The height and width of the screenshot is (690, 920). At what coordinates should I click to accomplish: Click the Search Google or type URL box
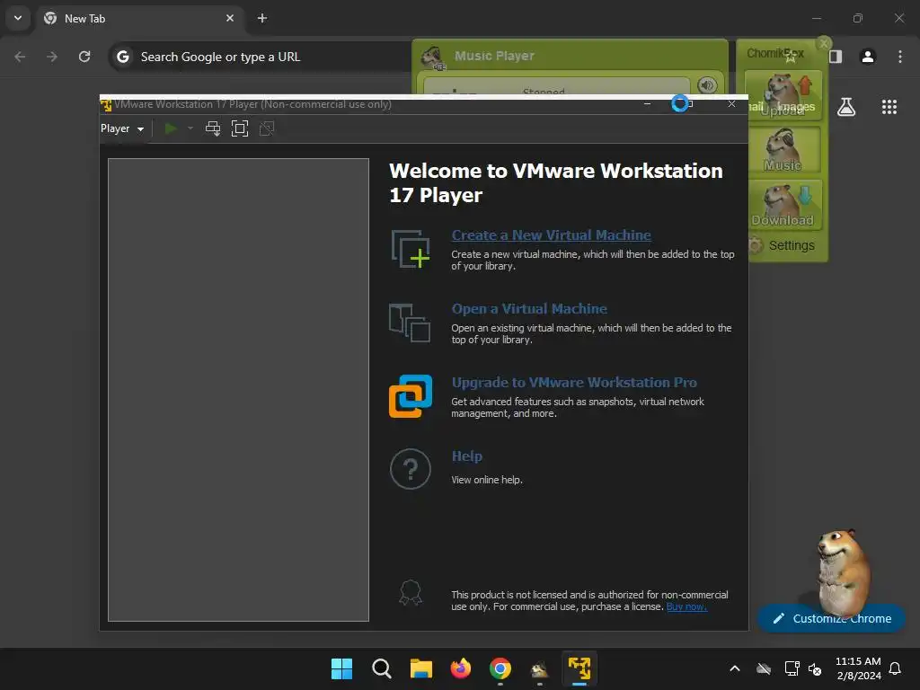tap(261, 57)
